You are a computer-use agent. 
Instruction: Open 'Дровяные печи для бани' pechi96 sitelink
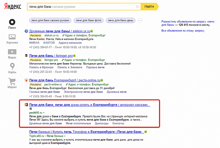[46, 123]
